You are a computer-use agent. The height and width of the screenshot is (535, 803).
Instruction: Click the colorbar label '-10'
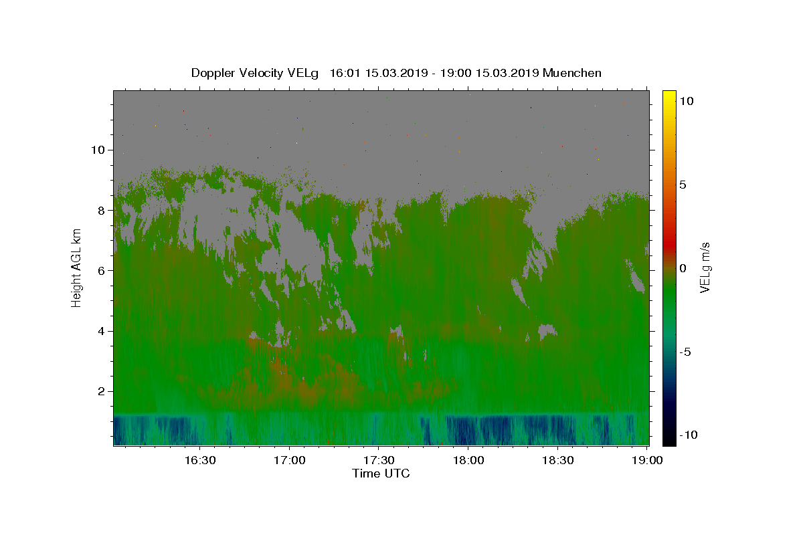(688, 435)
